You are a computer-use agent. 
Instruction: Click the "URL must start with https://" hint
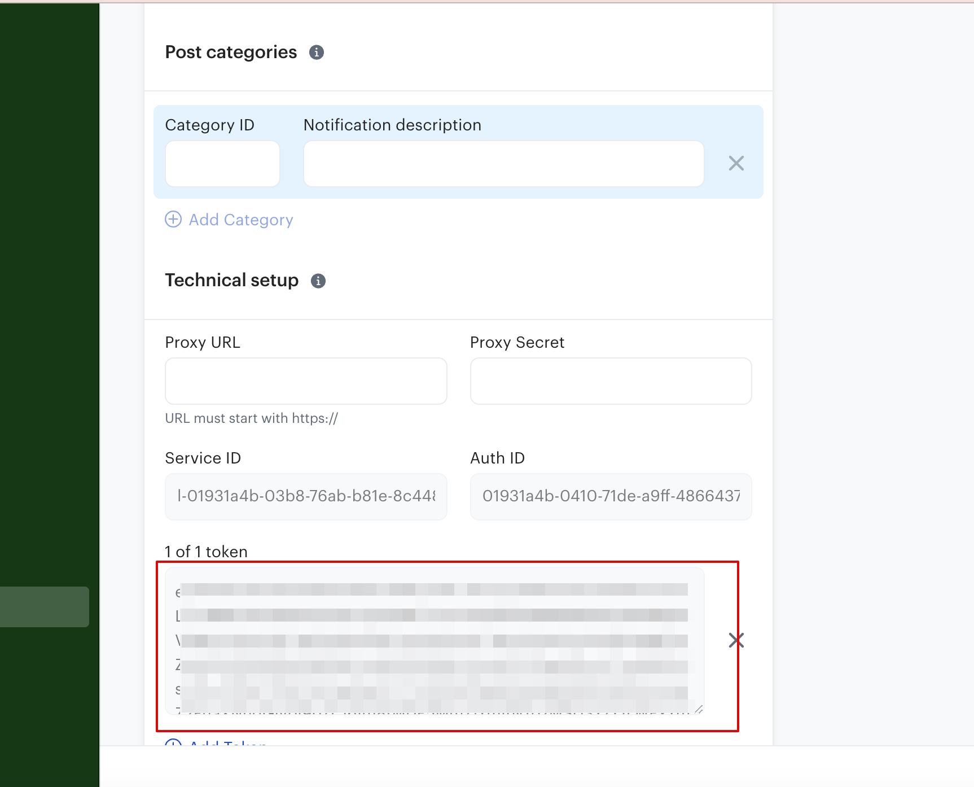tap(252, 418)
